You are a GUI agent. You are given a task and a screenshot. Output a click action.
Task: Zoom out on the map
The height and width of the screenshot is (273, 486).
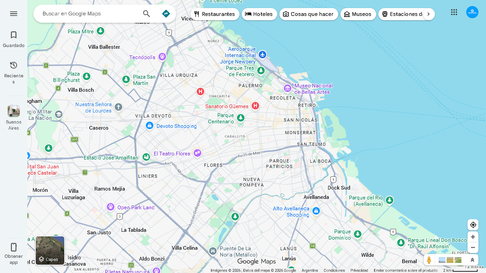(473, 247)
